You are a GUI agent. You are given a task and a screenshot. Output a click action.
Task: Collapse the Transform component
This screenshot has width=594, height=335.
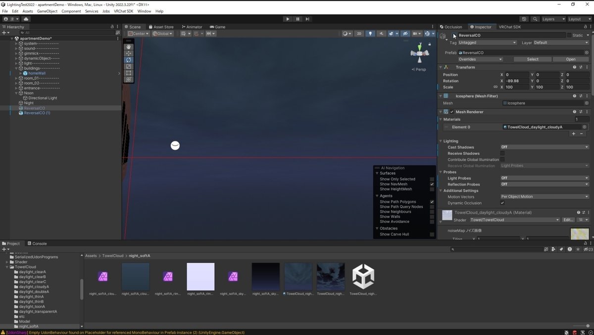441,67
